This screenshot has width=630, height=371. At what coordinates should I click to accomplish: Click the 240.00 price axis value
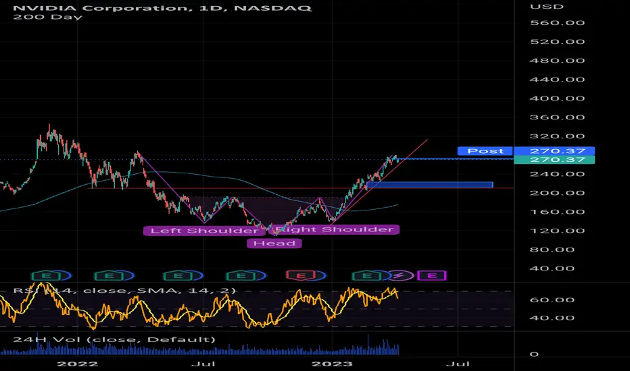[557, 174]
